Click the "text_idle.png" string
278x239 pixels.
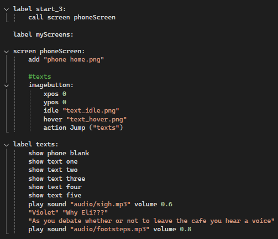[x=91, y=111]
